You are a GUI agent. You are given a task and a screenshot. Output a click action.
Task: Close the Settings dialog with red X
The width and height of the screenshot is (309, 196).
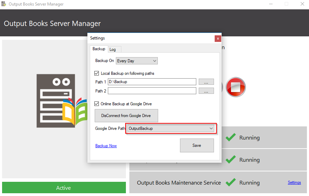click(x=218, y=38)
